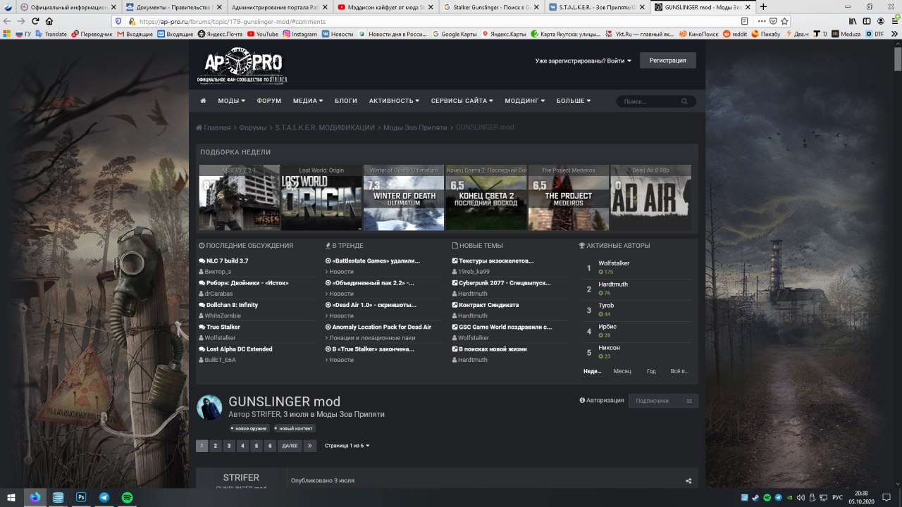This screenshot has height=507, width=902.
Task: Click STRIFER's avatar next to topic title
Action: [209, 407]
